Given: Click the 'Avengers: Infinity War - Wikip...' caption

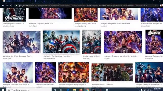Looking at the screenshot, I should coord(86,24).
